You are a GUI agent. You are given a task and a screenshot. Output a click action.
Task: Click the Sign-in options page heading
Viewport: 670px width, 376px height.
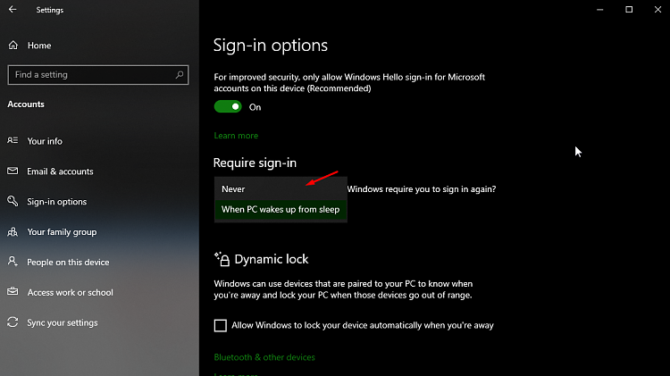271,46
